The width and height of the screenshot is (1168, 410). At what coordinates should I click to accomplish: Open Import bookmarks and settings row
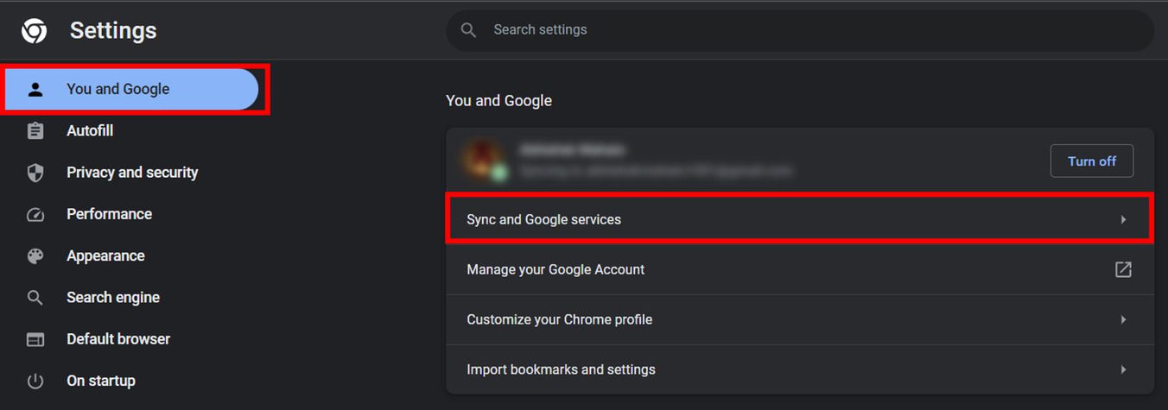click(800, 369)
